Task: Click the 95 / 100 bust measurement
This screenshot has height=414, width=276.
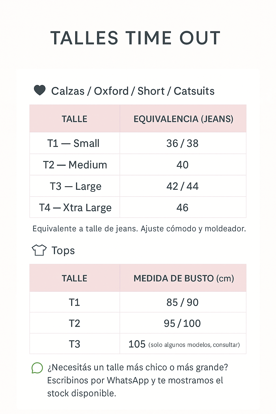Action: click(x=182, y=323)
